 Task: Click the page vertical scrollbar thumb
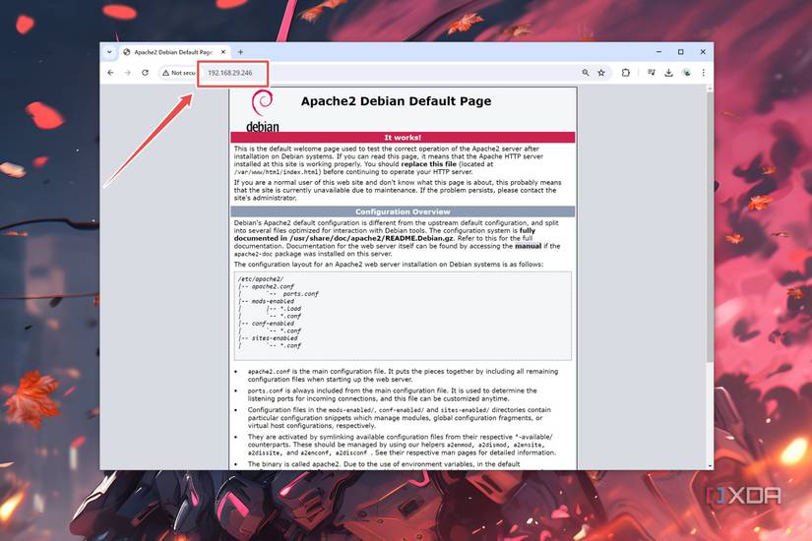pyautogui.click(x=710, y=228)
